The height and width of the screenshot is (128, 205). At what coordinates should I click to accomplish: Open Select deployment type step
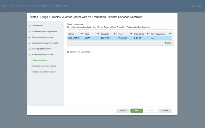click(x=42, y=37)
